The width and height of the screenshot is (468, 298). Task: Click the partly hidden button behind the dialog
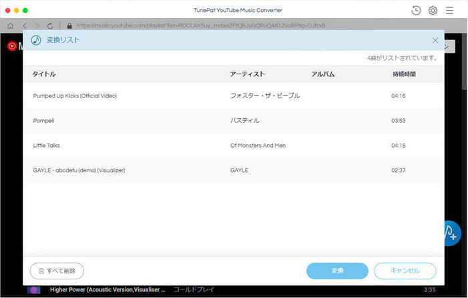tap(450, 47)
